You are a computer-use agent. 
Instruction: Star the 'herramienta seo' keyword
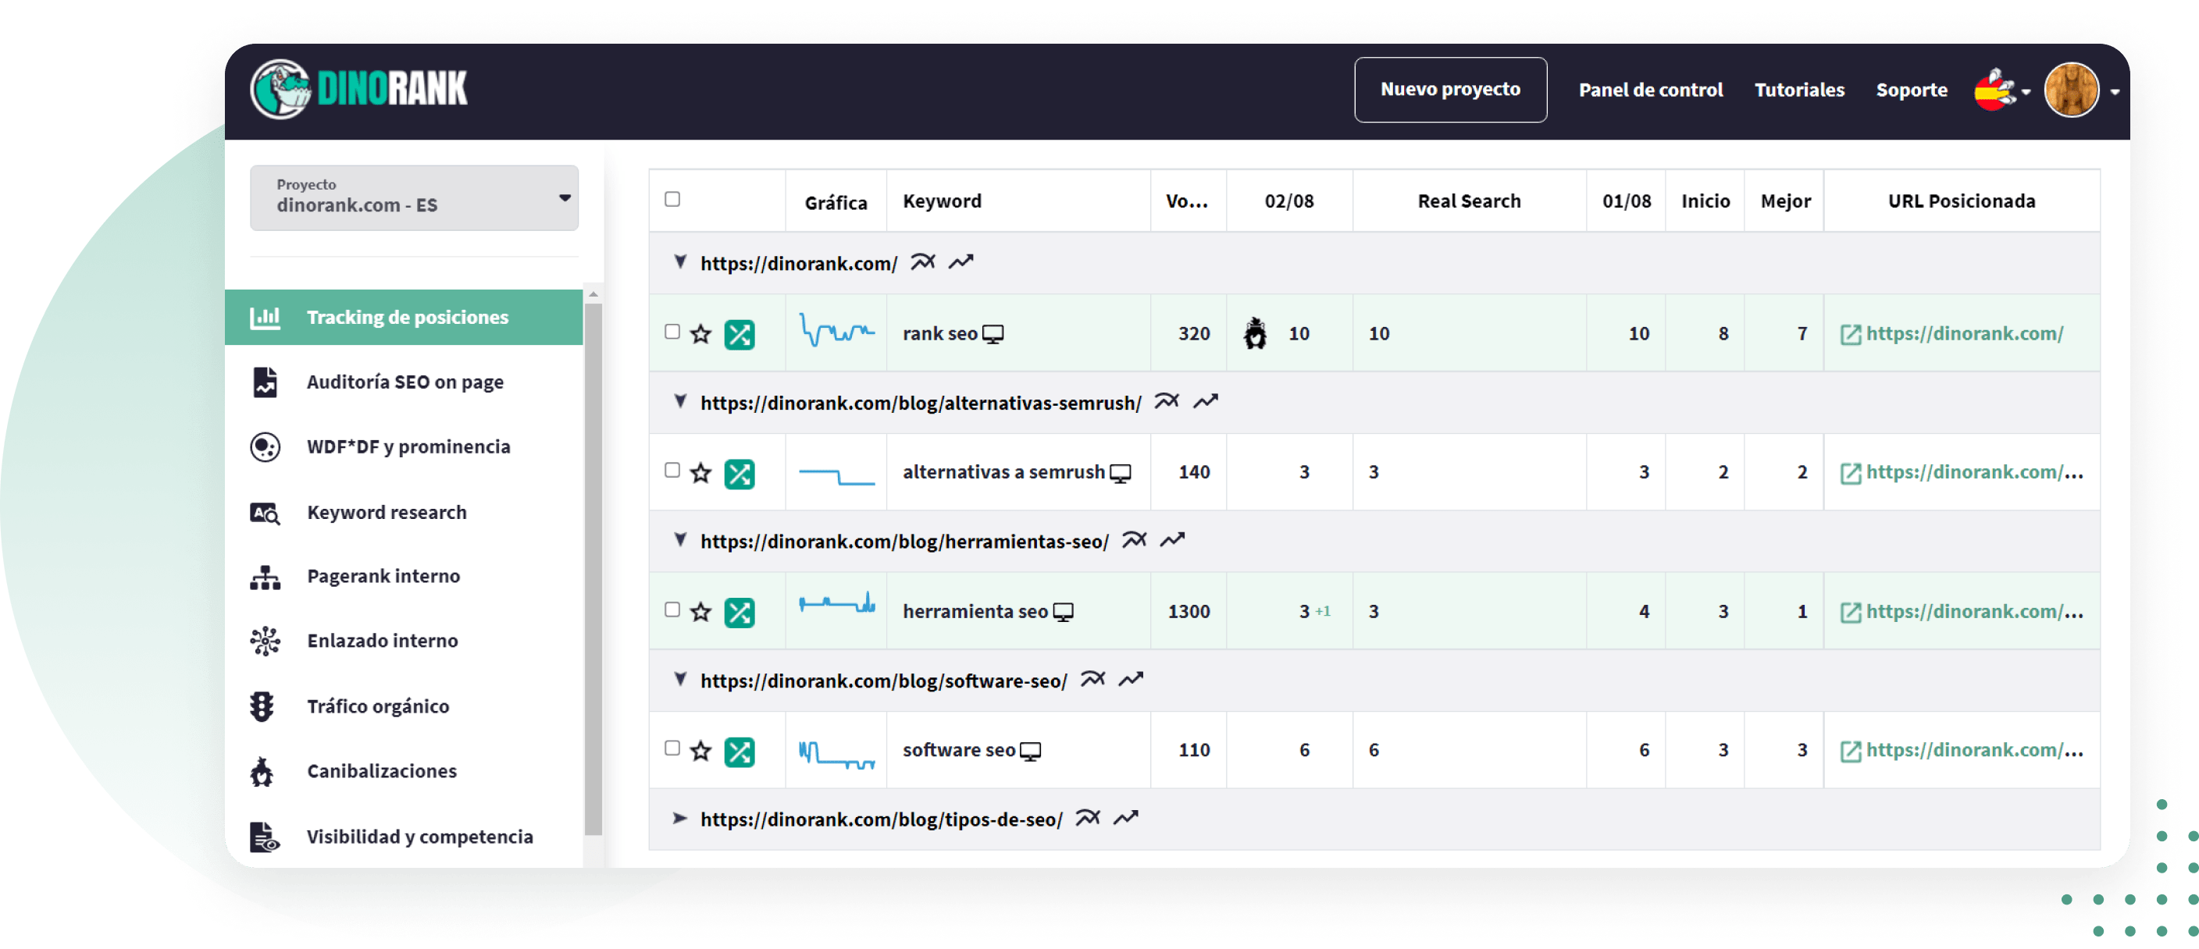pos(700,612)
